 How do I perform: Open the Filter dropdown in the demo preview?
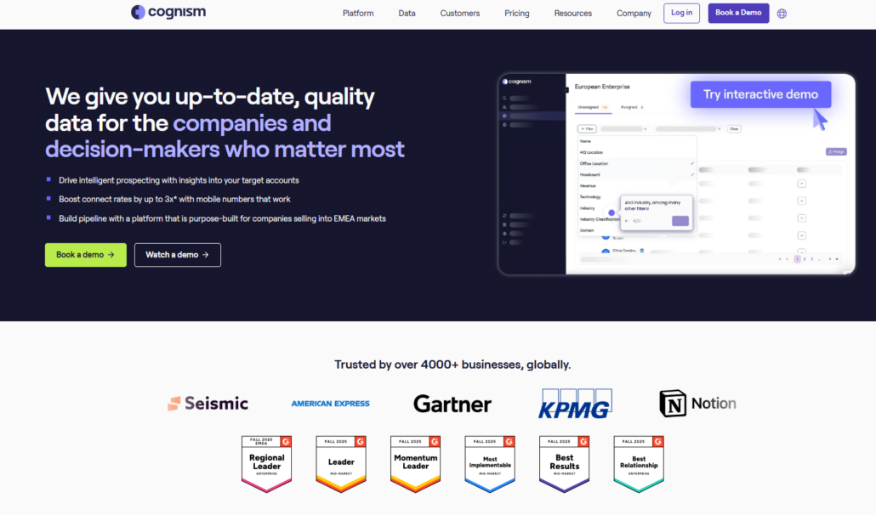[587, 129]
